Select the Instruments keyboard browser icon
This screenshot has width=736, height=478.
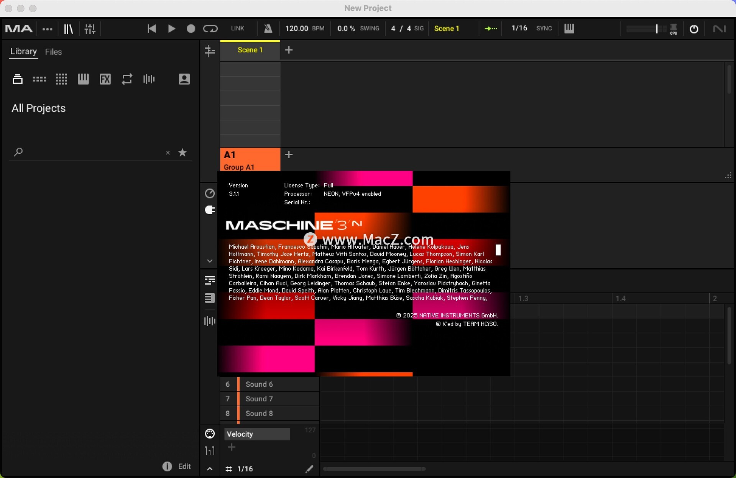(x=83, y=79)
